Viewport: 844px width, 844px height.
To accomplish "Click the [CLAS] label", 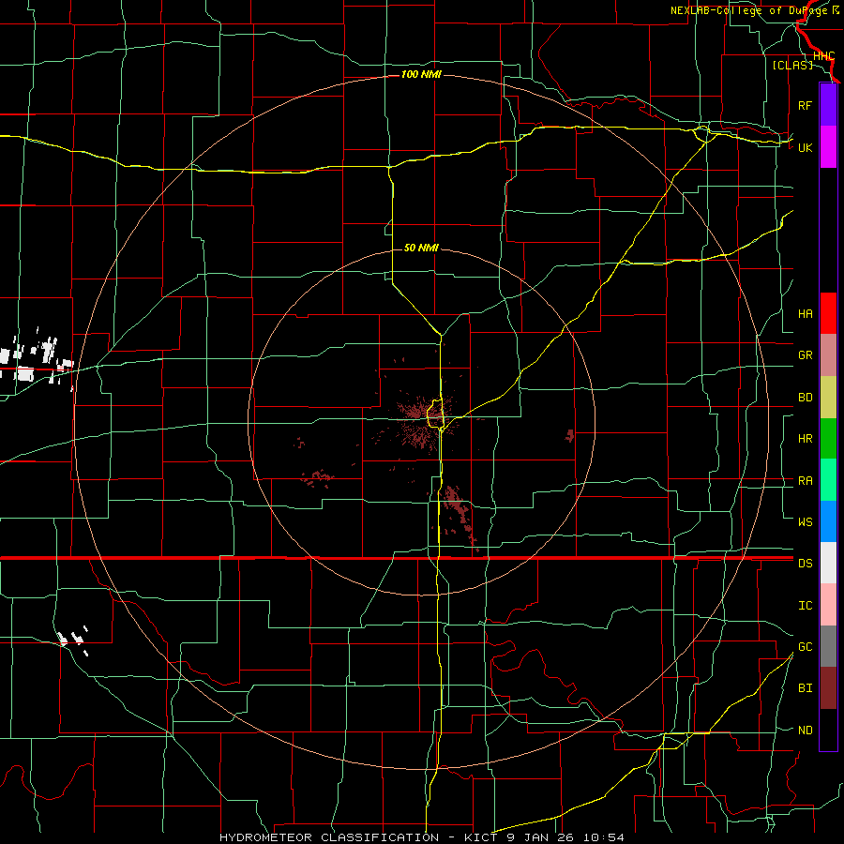I will [792, 65].
